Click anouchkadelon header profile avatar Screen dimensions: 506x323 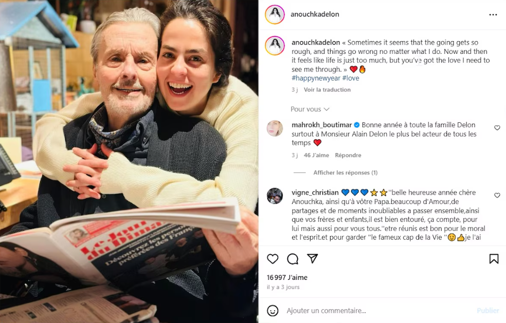[x=275, y=14]
